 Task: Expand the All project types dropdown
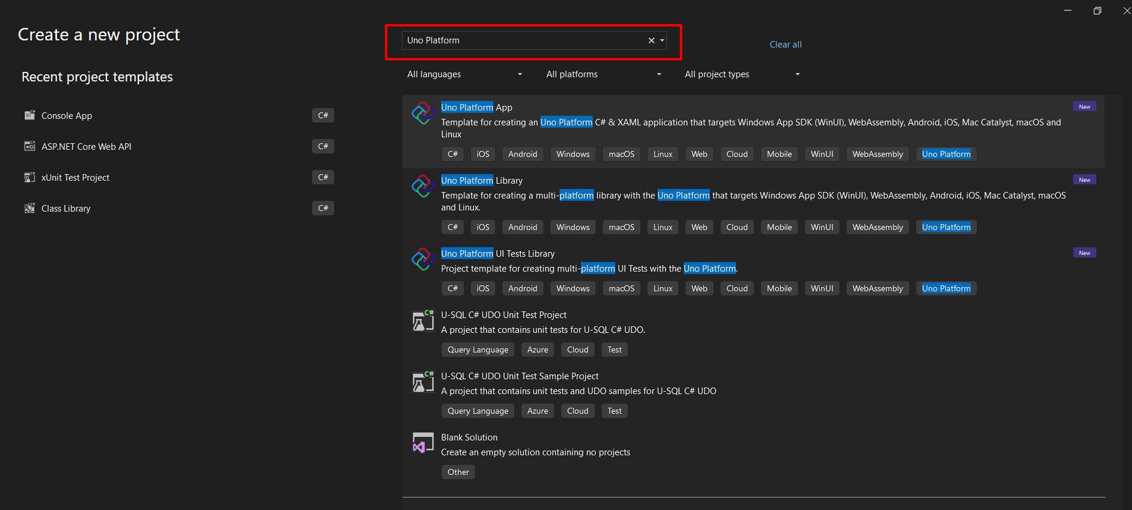(742, 74)
